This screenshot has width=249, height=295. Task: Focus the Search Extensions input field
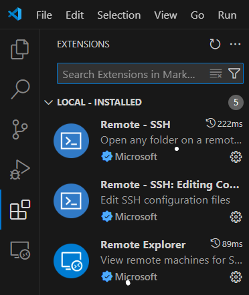150,73
